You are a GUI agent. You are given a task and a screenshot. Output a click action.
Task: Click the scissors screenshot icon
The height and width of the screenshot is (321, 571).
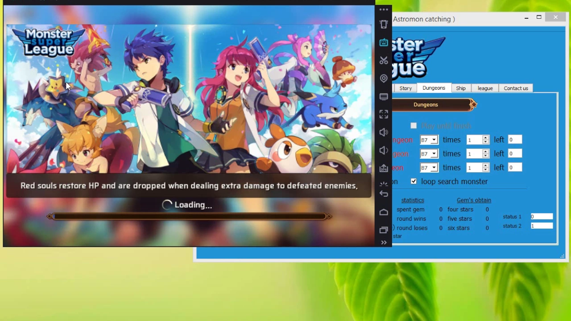click(x=384, y=60)
